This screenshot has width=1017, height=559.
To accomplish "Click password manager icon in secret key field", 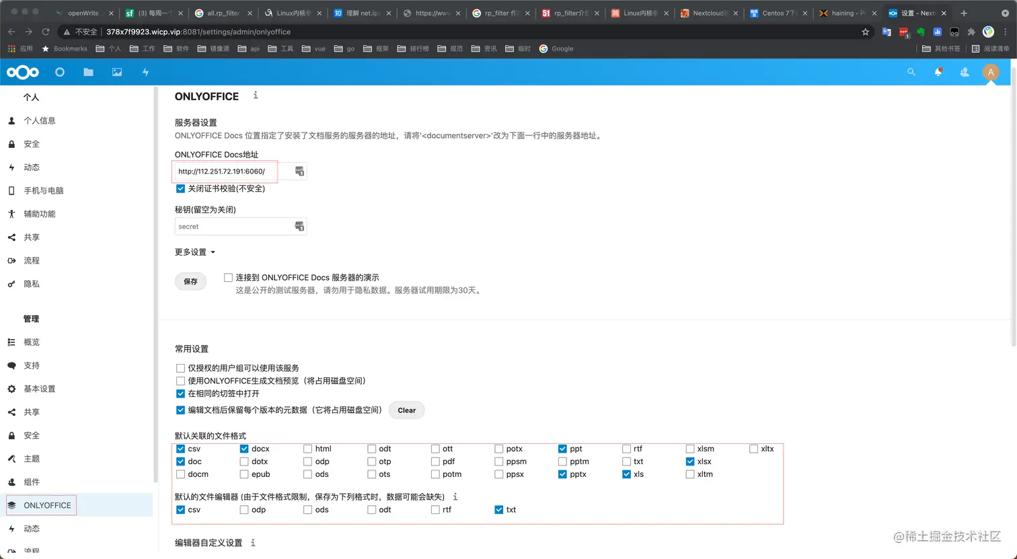I will pyautogui.click(x=300, y=227).
